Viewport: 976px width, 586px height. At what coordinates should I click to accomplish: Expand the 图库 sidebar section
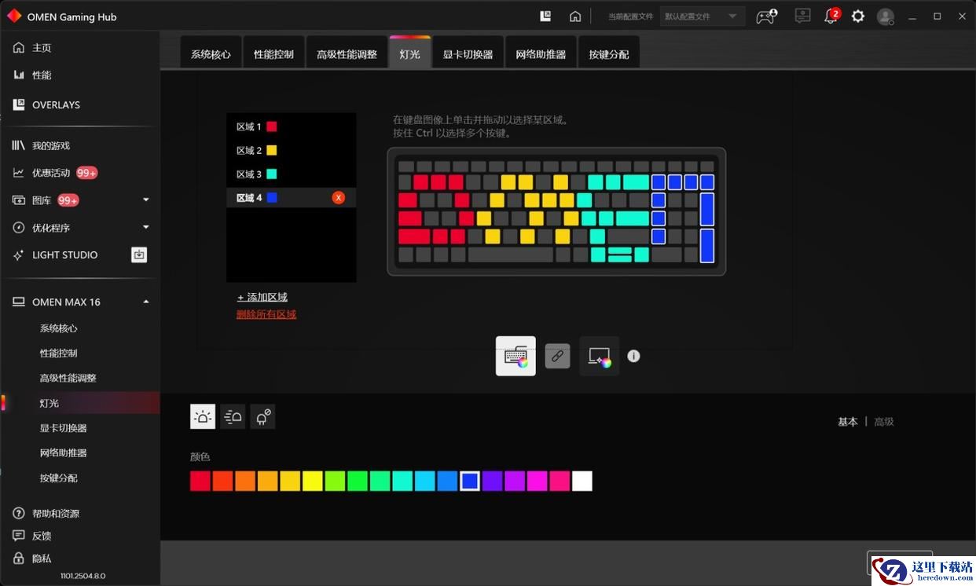145,200
